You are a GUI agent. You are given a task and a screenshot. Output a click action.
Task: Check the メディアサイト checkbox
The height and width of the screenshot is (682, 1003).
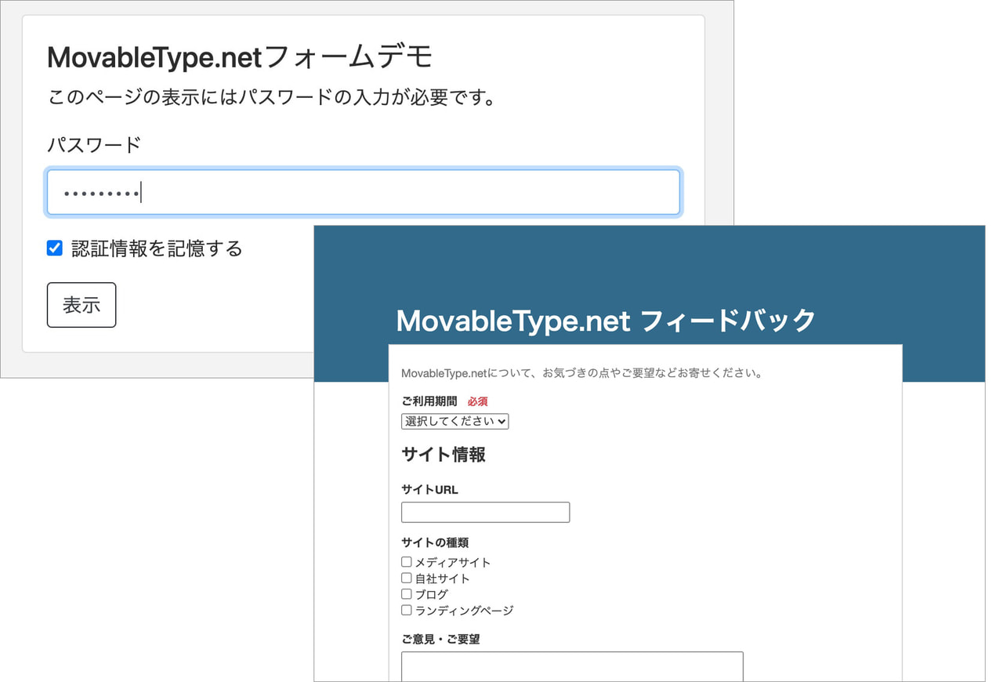click(407, 562)
